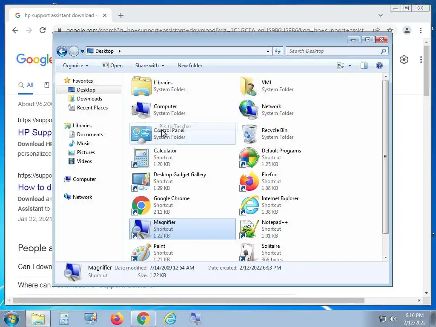
Task: Expand the change view options arrow
Action: 350,66
